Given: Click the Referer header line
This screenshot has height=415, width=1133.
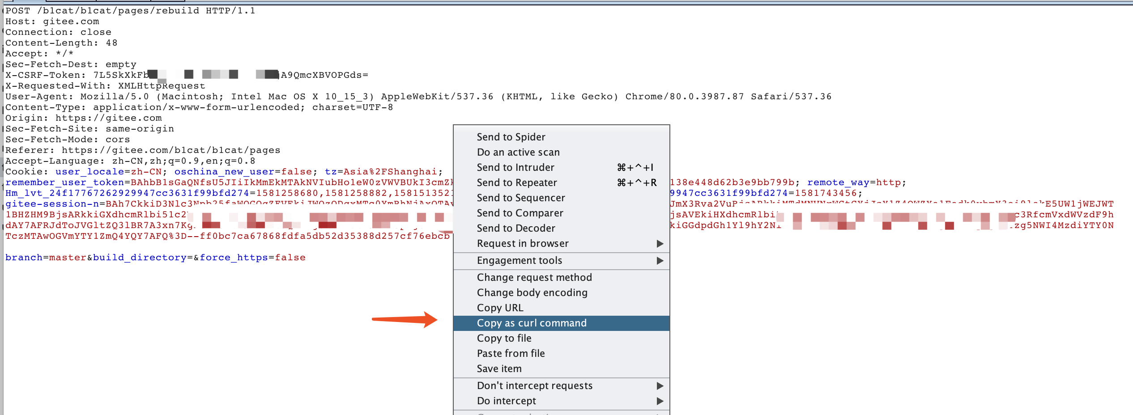Looking at the screenshot, I should point(143,150).
